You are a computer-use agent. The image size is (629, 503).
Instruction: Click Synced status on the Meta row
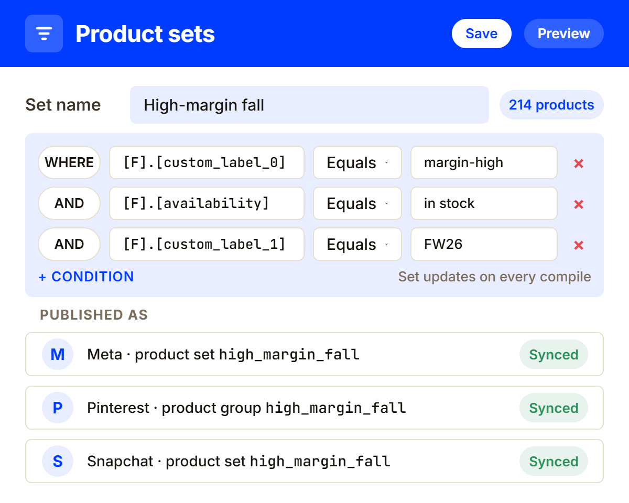(554, 355)
